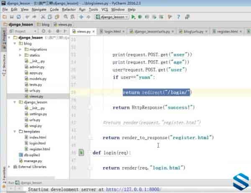Open Project panel settings gear
Viewport: 251px width, 193px height.
tap(57, 31)
